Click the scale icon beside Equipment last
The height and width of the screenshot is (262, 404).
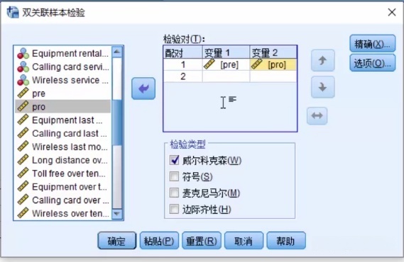point(23,120)
